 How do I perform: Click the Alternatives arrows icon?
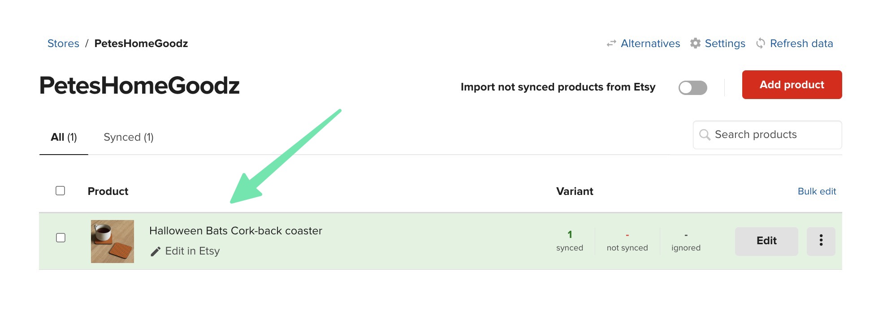611,43
